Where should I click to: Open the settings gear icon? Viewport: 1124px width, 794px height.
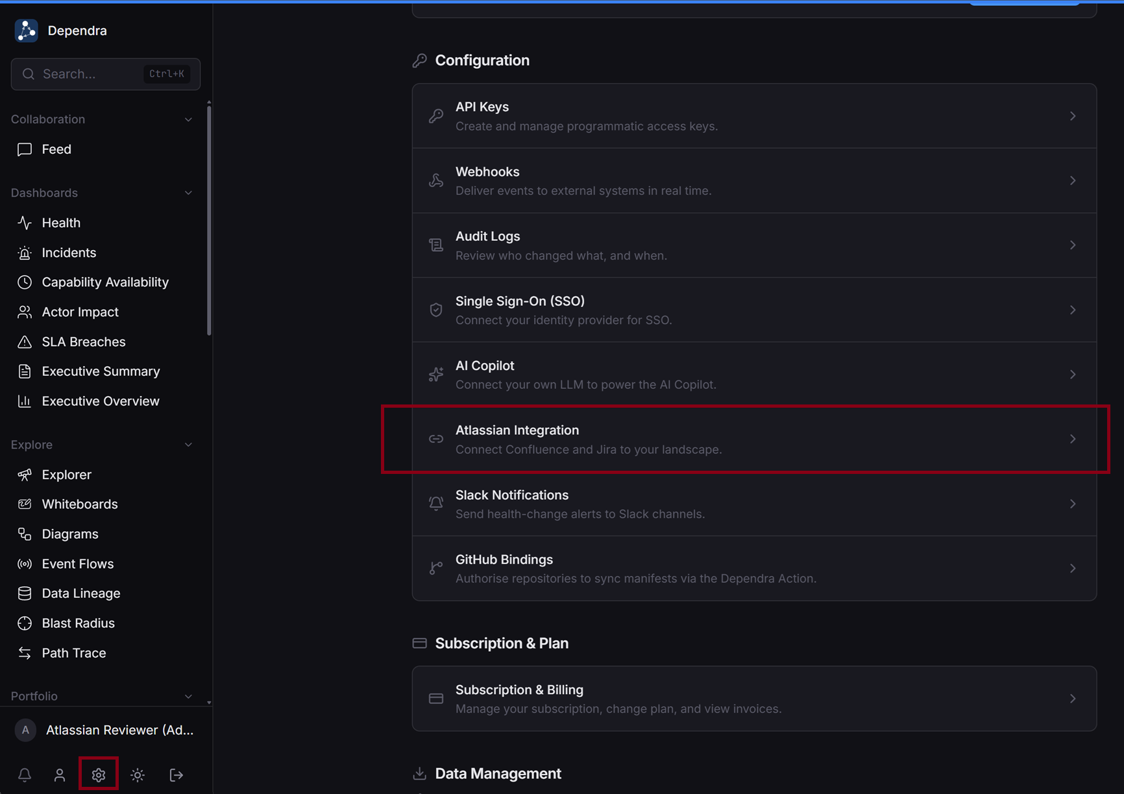(x=99, y=775)
